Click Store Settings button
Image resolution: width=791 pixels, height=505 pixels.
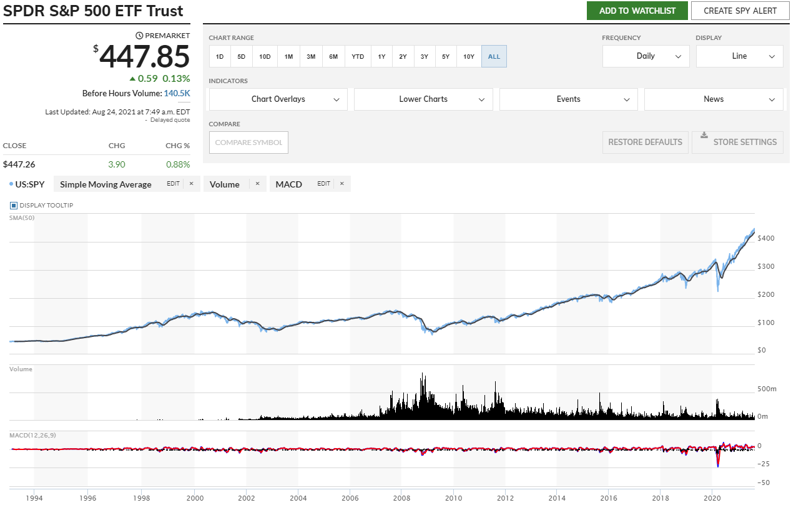[737, 142]
